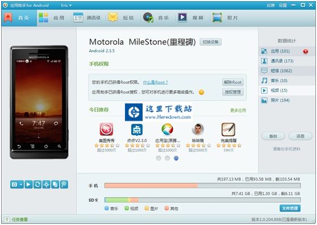Click the 解除Root button
This screenshot has height=225, width=317.
pyautogui.click(x=233, y=82)
